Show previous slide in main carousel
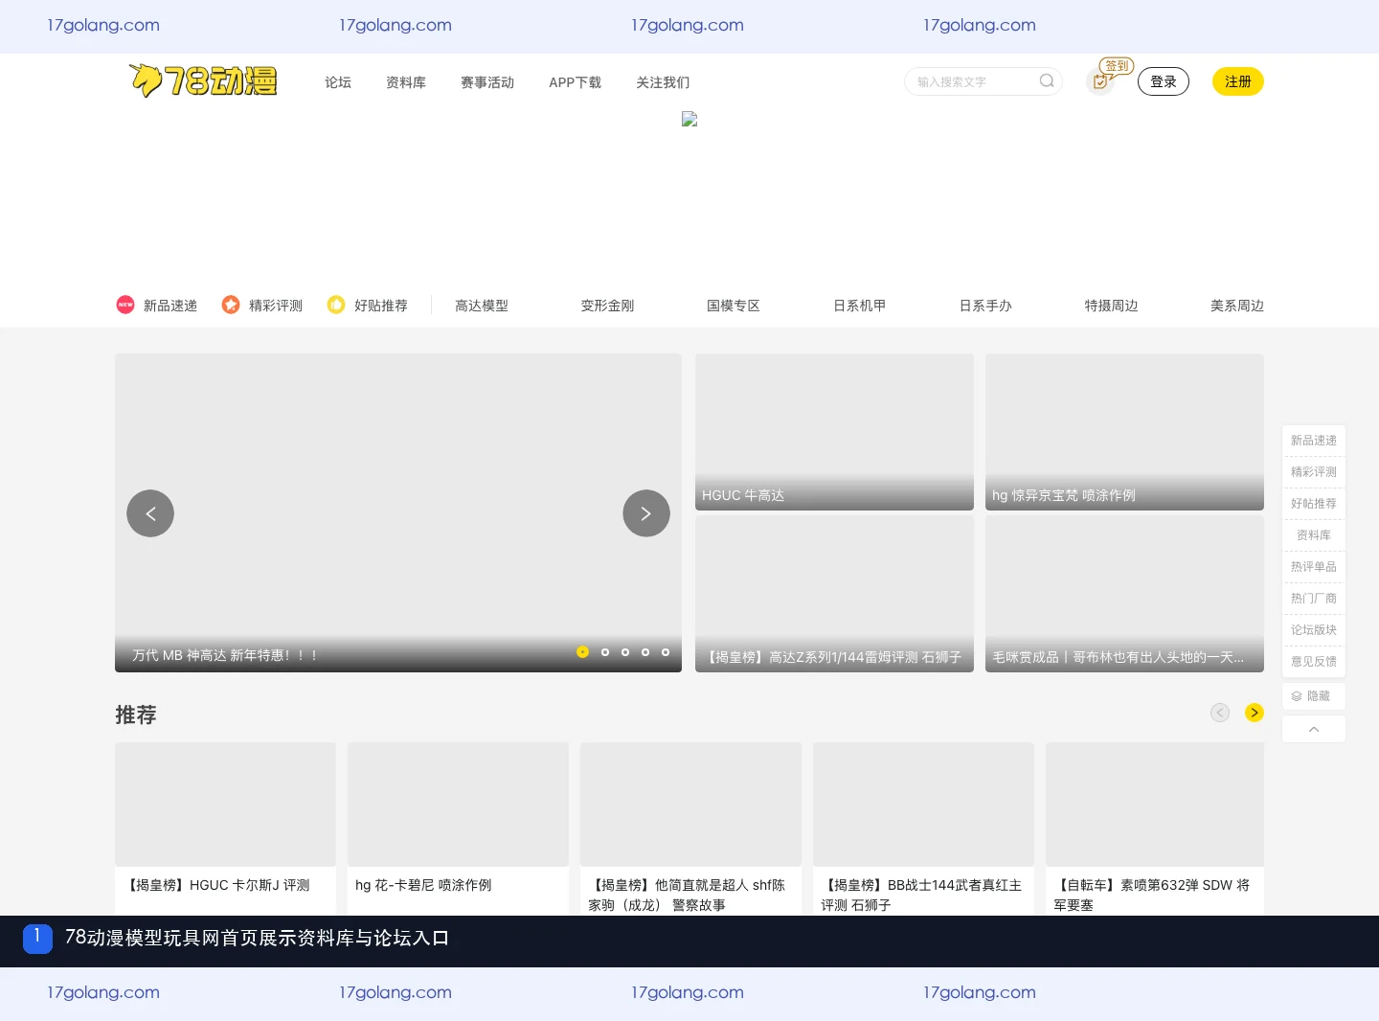Viewport: 1379px width, 1021px height. [150, 513]
